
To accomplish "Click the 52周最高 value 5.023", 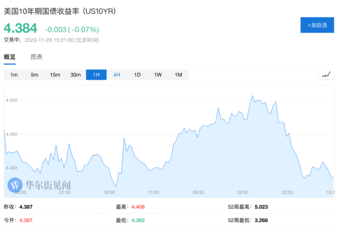I will pyautogui.click(x=260, y=206).
